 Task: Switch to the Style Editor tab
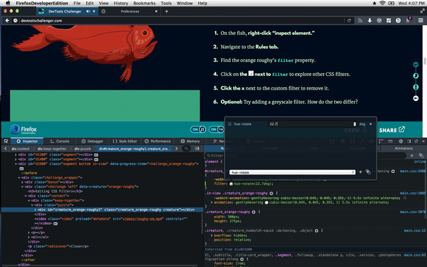pos(125,141)
